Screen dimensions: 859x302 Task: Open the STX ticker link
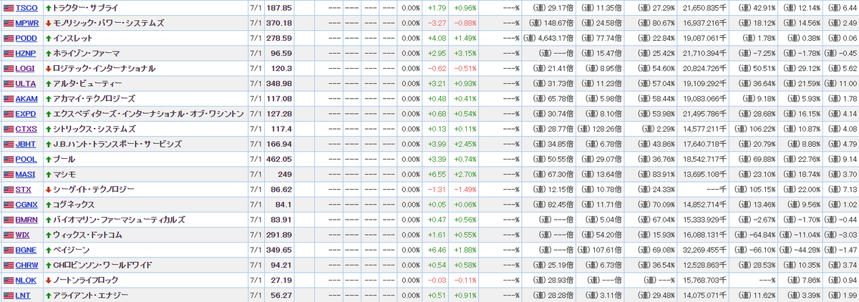click(24, 189)
